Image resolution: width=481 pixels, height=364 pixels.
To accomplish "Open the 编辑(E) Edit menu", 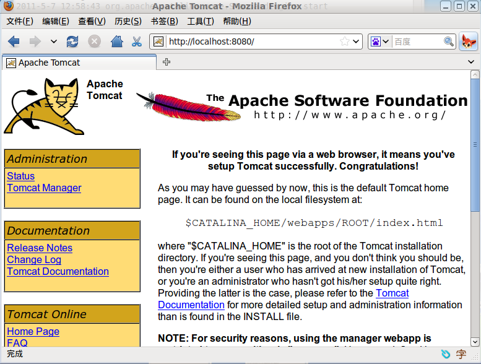I will (x=56, y=21).
